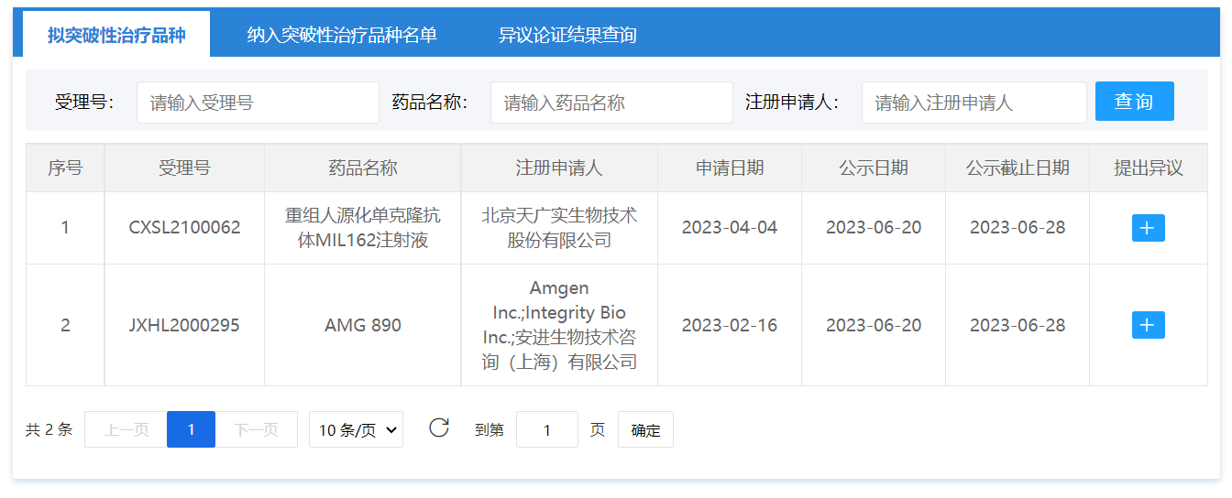Click plus icon for CXSL2100062 row
1232x498 pixels.
[x=1148, y=228]
